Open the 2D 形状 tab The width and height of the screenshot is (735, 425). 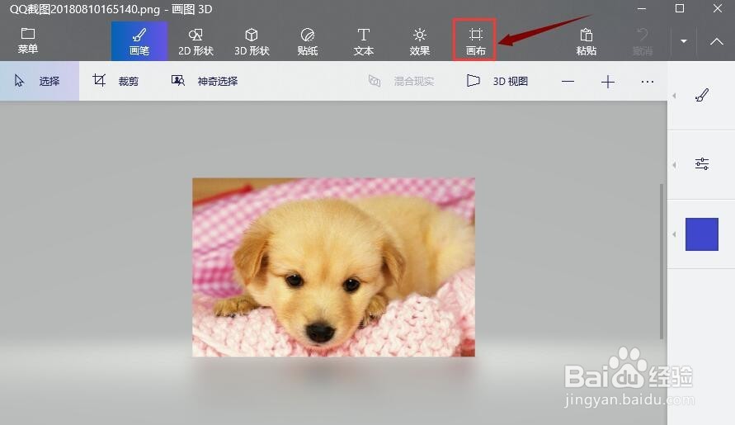196,41
